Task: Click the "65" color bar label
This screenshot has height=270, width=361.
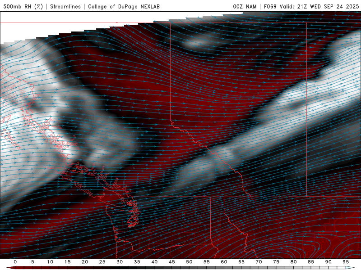Action: [241, 262]
